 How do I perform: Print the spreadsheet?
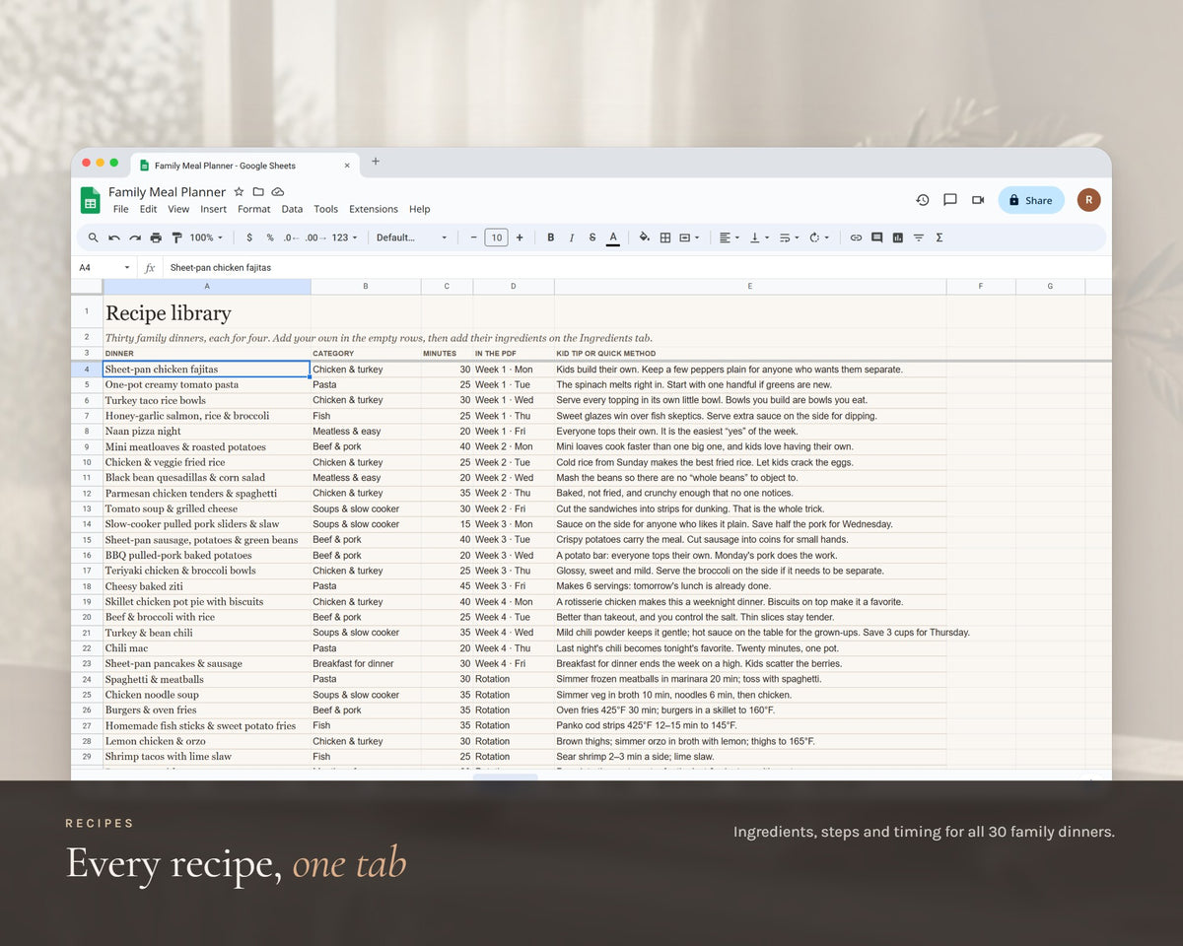[x=156, y=237]
